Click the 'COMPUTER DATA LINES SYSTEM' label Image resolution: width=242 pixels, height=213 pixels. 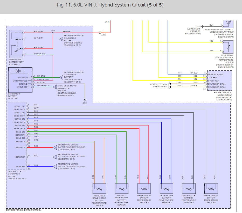(159, 85)
